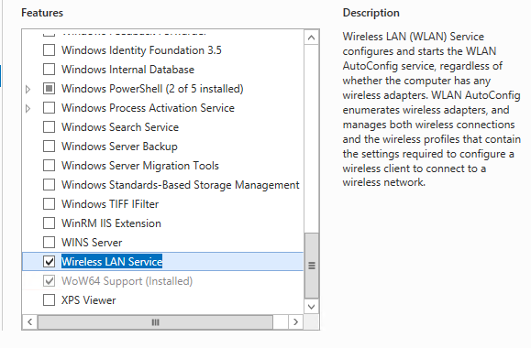Click the vertical scrollbar thumb grip
The height and width of the screenshot is (348, 531).
(x=312, y=266)
